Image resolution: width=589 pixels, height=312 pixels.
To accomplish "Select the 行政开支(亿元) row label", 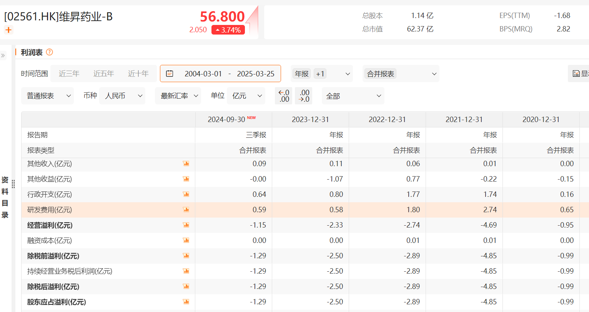I will (50, 195).
